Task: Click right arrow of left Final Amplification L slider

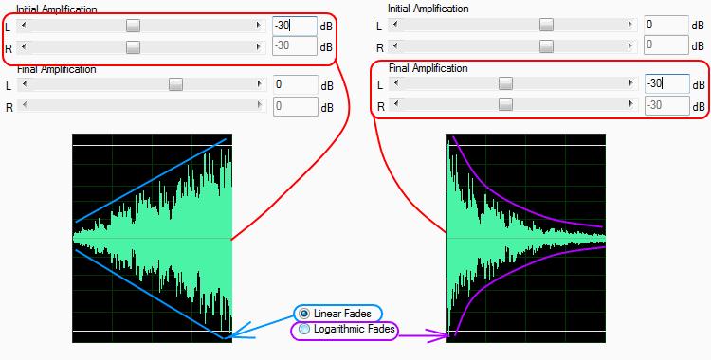Action: [x=260, y=84]
